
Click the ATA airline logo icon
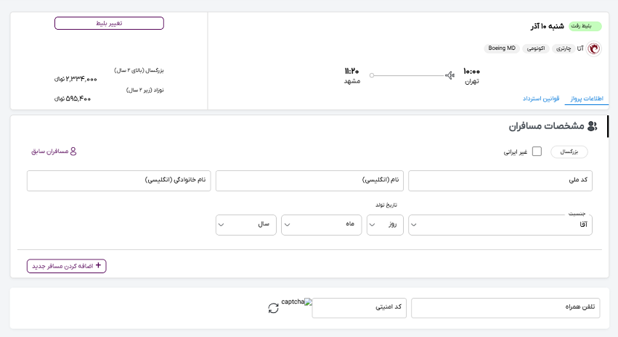593,49
